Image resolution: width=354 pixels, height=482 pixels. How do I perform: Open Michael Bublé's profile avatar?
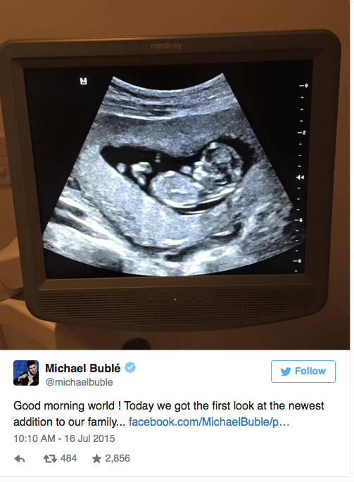(26, 373)
